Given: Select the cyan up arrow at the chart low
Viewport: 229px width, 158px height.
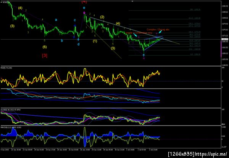Looking at the screenshot, I should 144,55.
